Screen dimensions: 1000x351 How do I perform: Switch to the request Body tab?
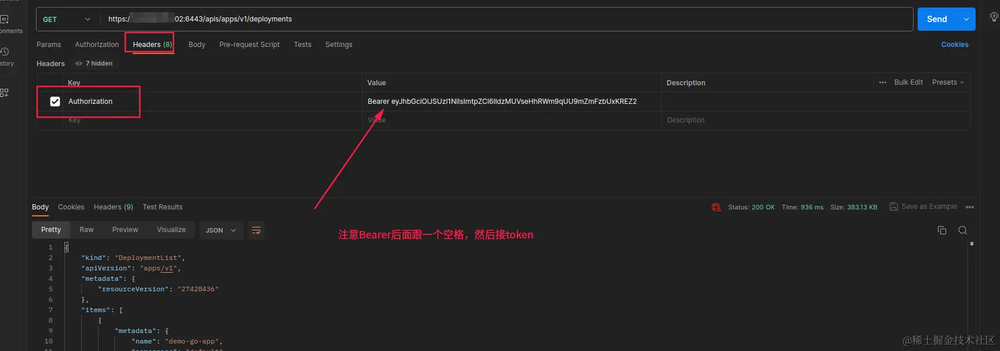click(197, 45)
